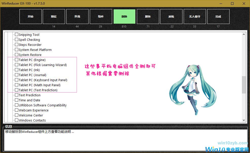
Task: Click the vertical scrollbar thumb
Action: click(244, 85)
